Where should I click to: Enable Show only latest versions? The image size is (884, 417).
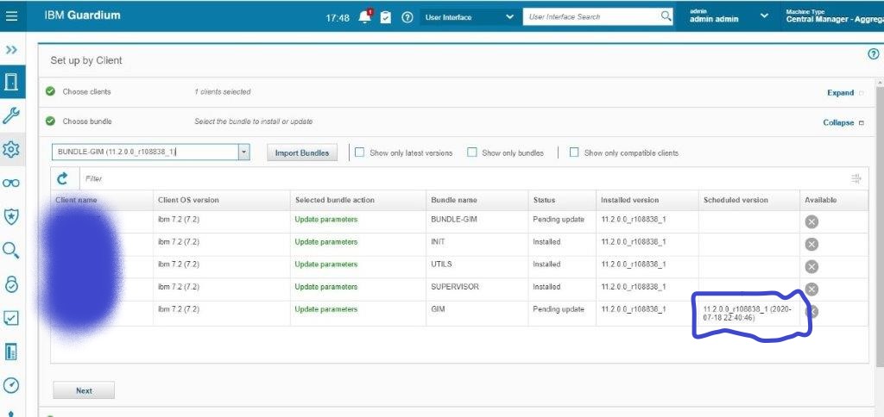359,152
